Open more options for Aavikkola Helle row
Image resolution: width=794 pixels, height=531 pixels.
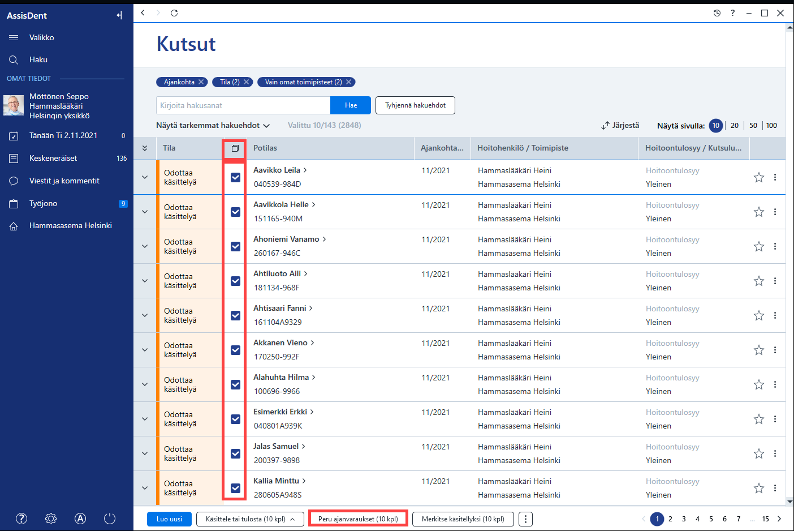pos(775,212)
